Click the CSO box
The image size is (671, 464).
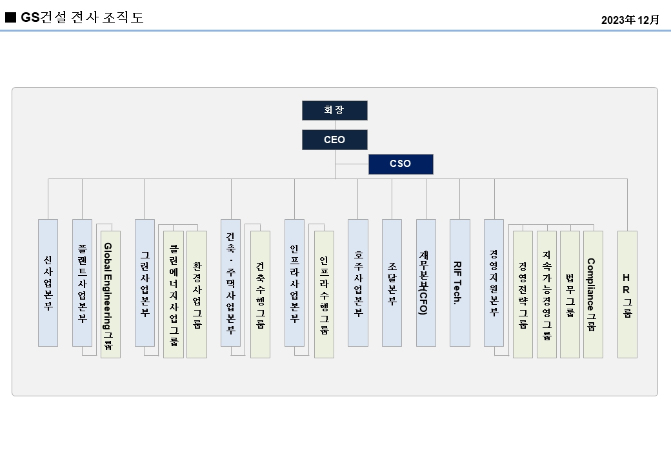coord(401,164)
